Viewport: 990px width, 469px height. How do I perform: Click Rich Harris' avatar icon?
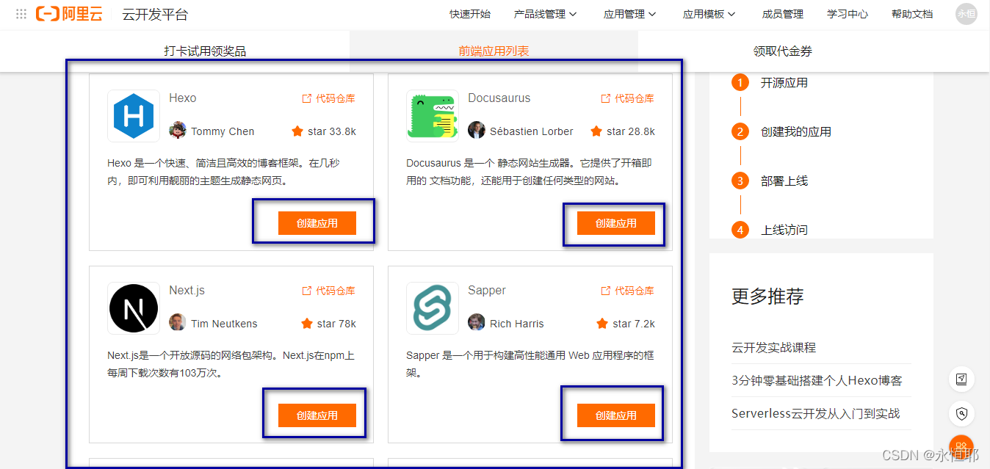(477, 323)
